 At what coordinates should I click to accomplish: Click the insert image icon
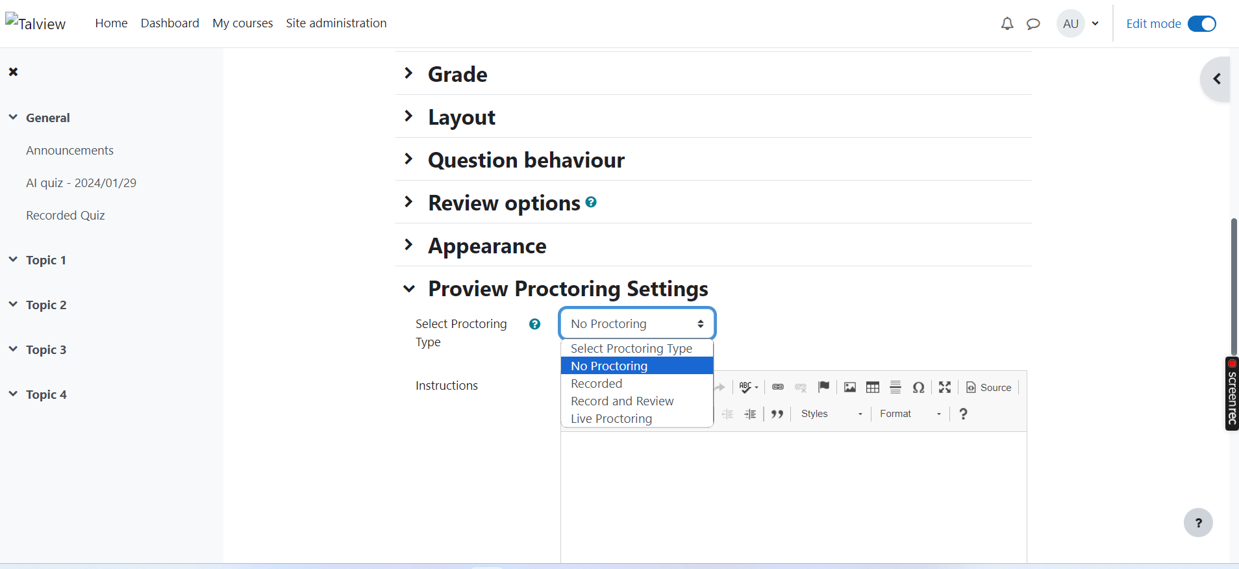[849, 387]
